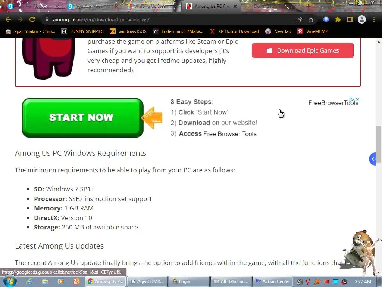Click the 'Memory: 1 GB RAM' list item
This screenshot has height=287, width=382.
(63, 208)
